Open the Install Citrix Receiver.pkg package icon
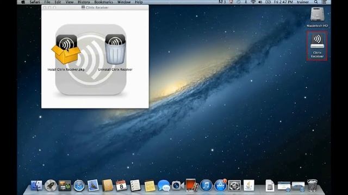Screen dimensions: 348x195 coord(66,49)
